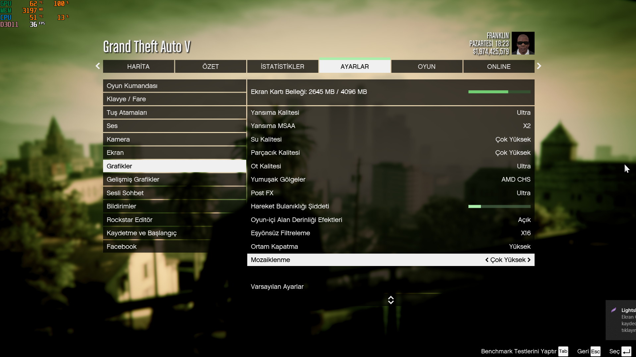Switch to the ÖZET tab
Viewport: 636px width, 357px height.
tap(210, 67)
